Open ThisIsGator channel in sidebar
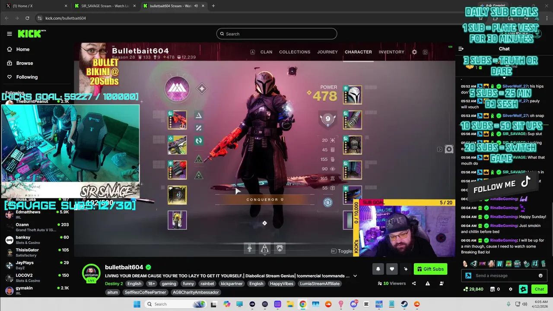This screenshot has width=553, height=311. [37, 252]
